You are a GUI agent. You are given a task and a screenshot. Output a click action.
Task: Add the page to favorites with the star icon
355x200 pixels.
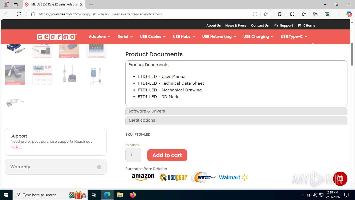(x=266, y=14)
